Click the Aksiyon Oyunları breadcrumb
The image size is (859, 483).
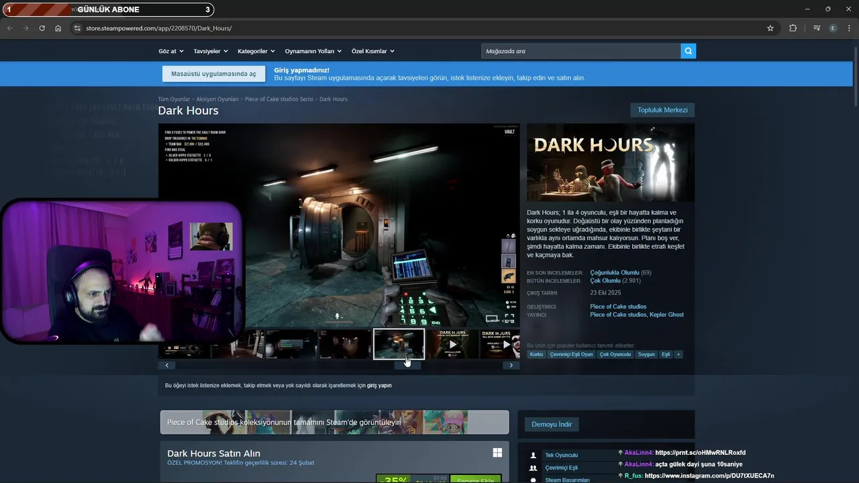point(217,99)
